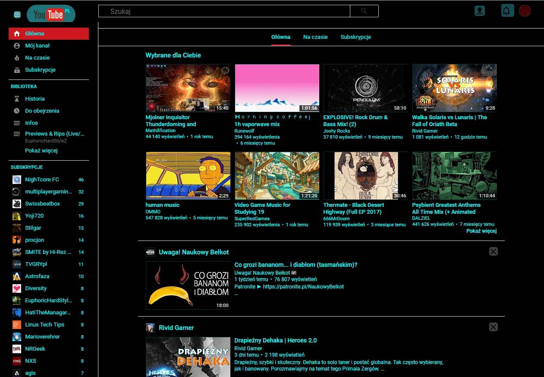This screenshot has width=544, height=377.
Task: Open video title human music
Action: pos(163,205)
